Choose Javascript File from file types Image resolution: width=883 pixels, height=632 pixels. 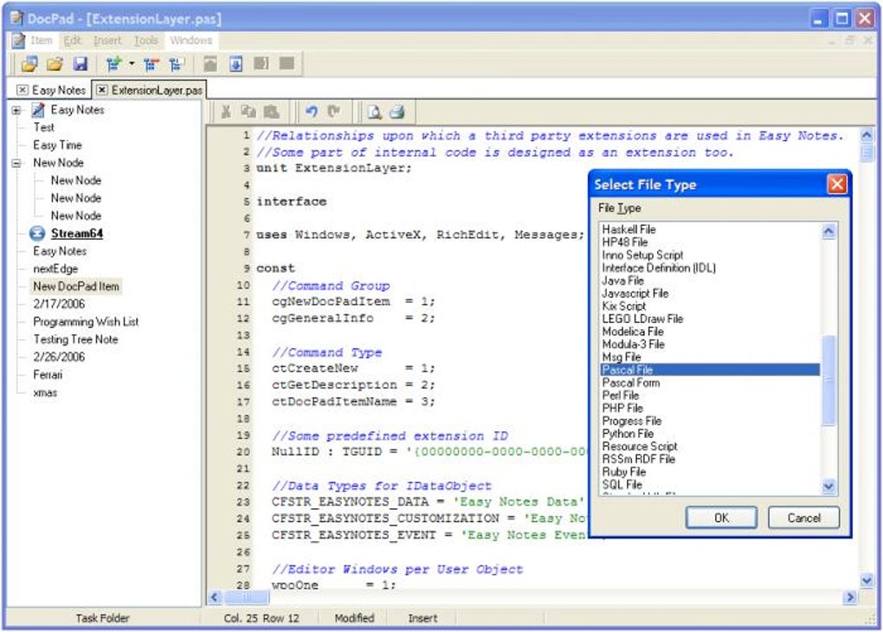(x=635, y=293)
